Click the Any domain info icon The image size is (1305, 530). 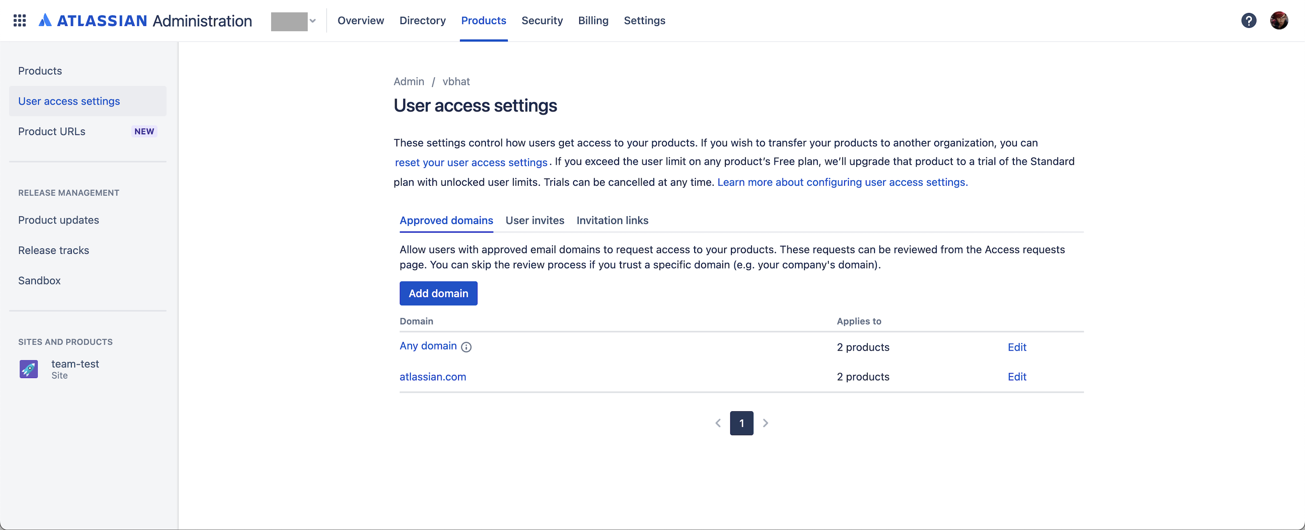(x=466, y=347)
